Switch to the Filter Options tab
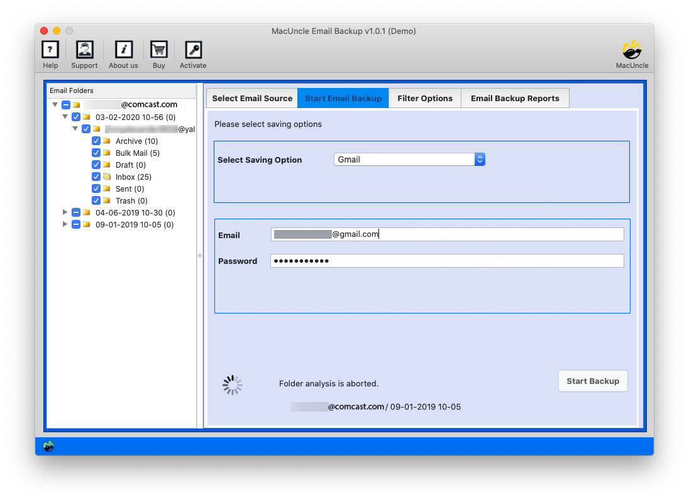689x502 pixels. [x=425, y=98]
